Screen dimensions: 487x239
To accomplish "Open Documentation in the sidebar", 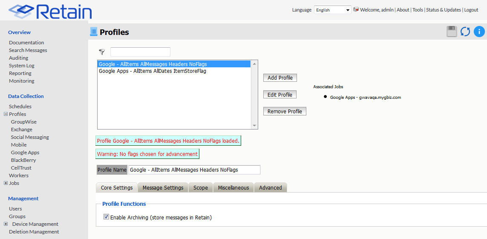I will tap(26, 43).
